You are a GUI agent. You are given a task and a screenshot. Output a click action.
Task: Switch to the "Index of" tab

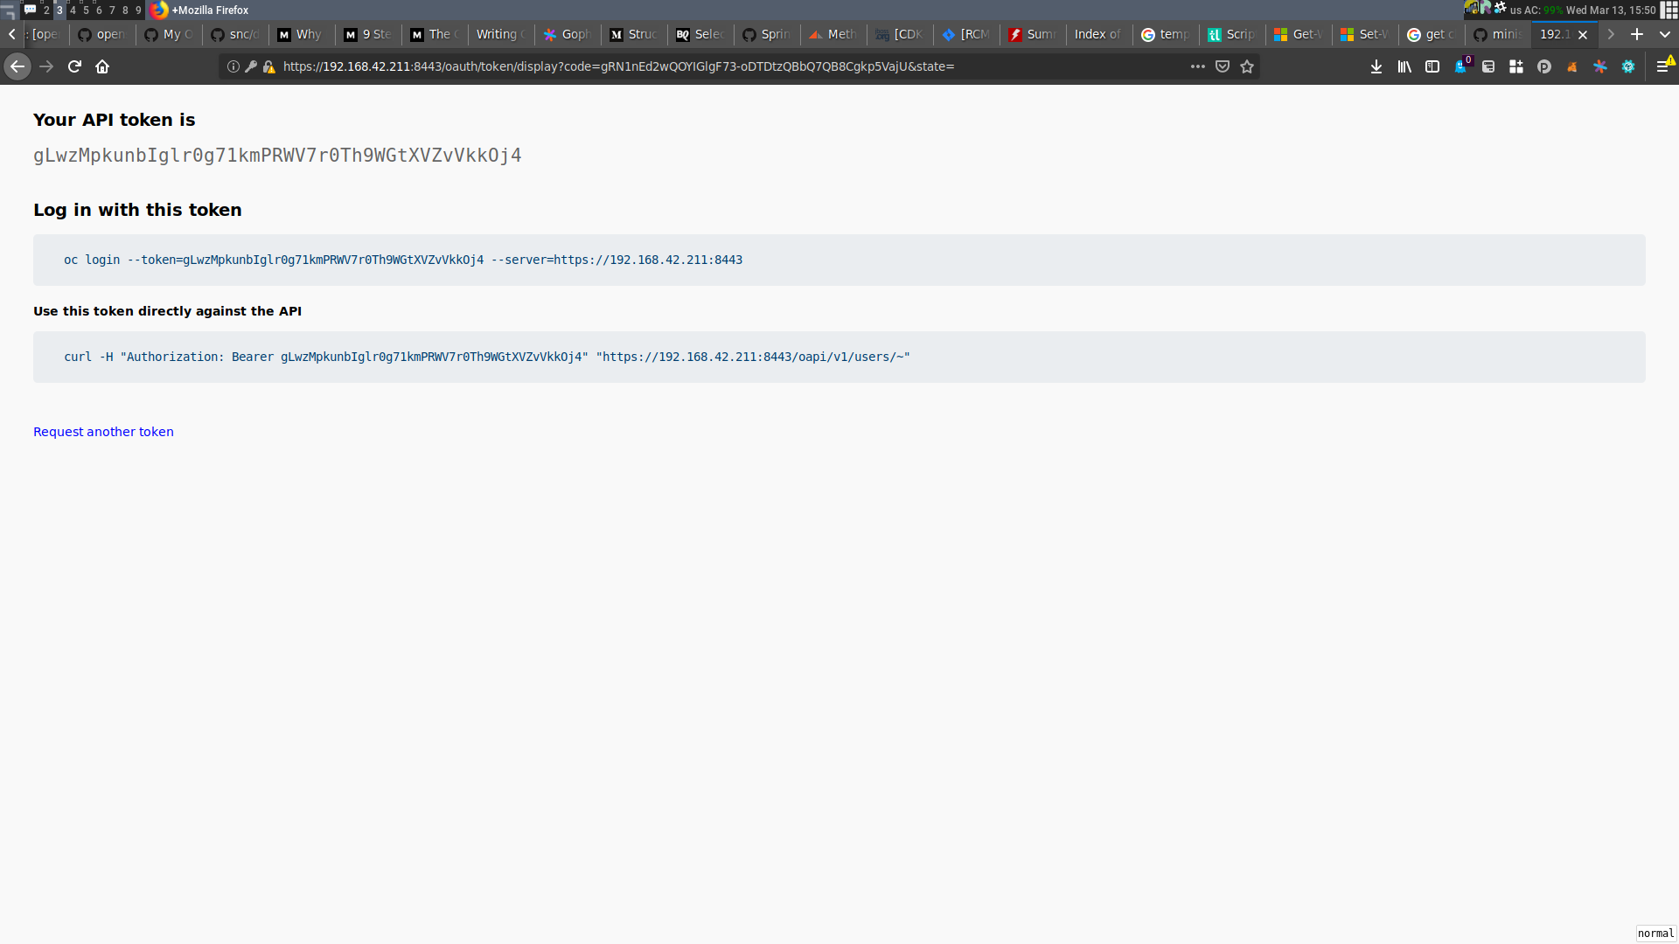(x=1097, y=34)
